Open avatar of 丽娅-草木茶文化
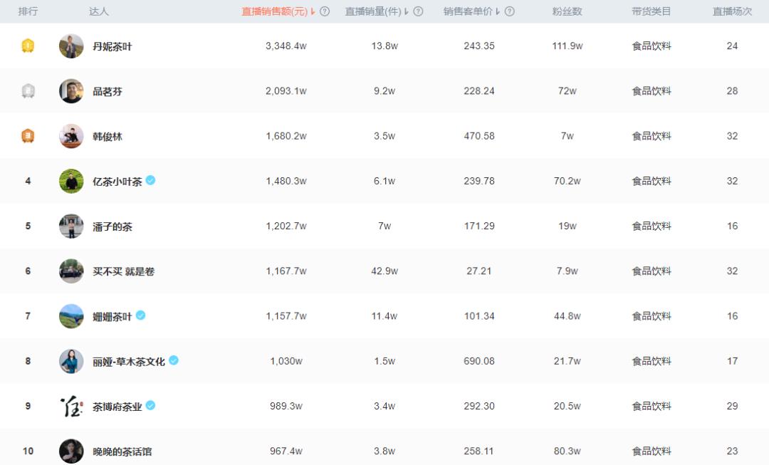This screenshot has width=769, height=465. click(x=71, y=362)
